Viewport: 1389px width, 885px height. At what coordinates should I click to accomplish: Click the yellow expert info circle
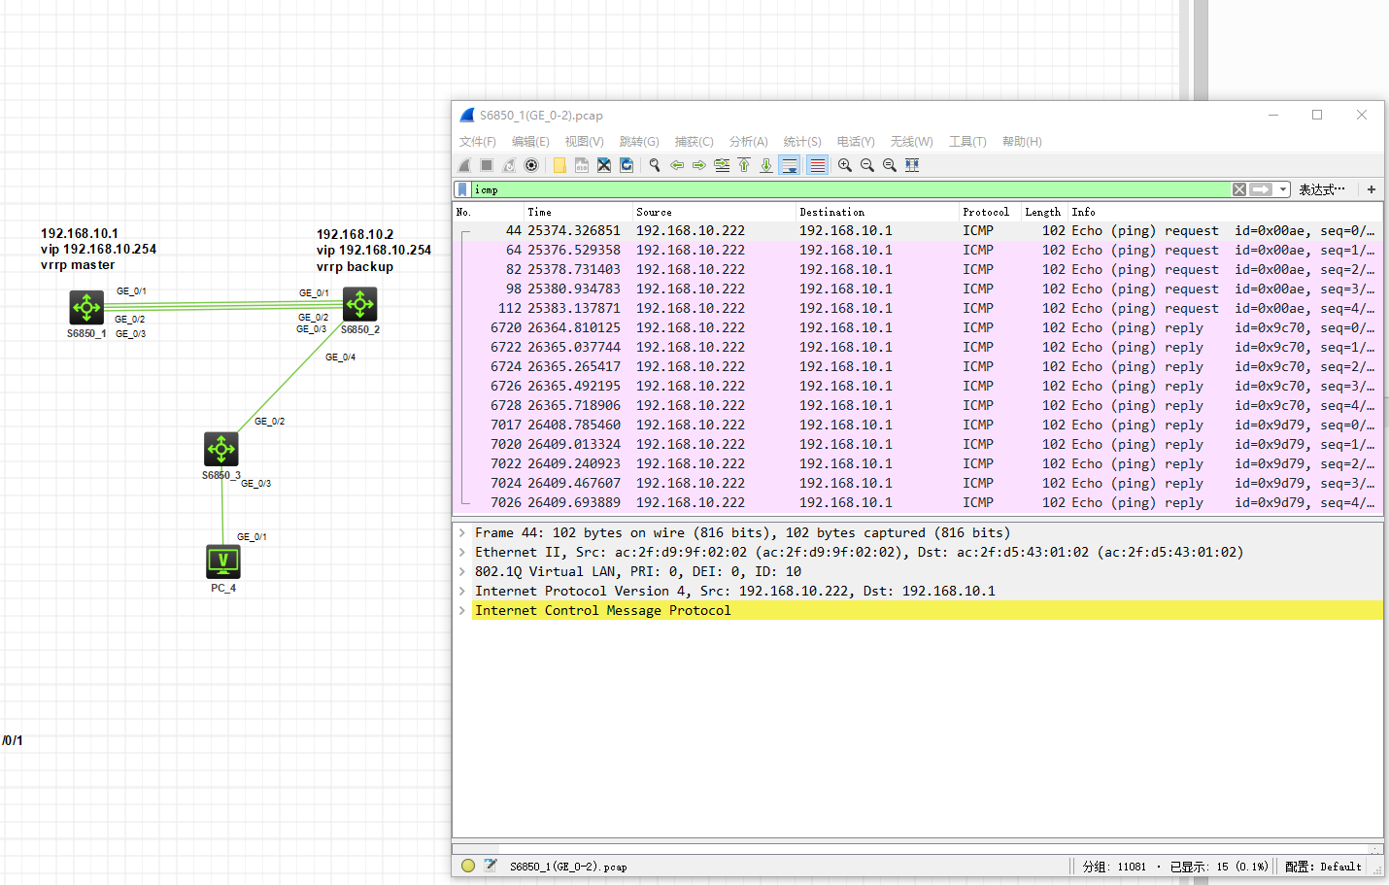click(x=468, y=866)
